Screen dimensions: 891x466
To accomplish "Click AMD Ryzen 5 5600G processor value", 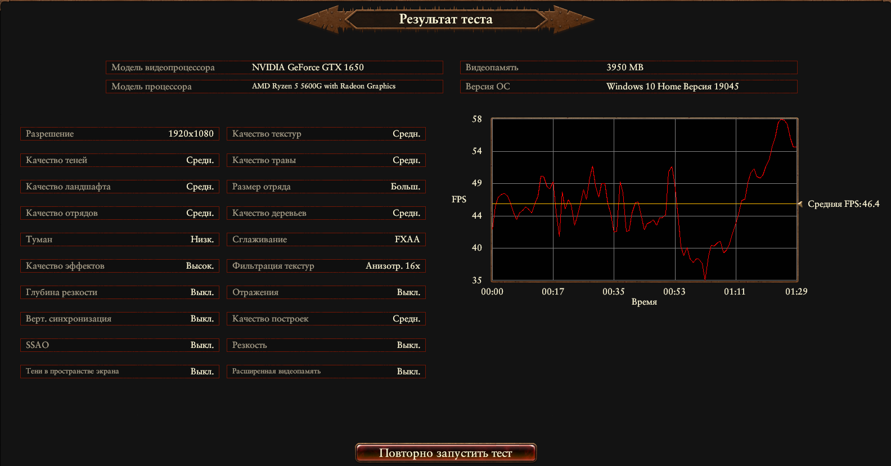I will tap(323, 87).
